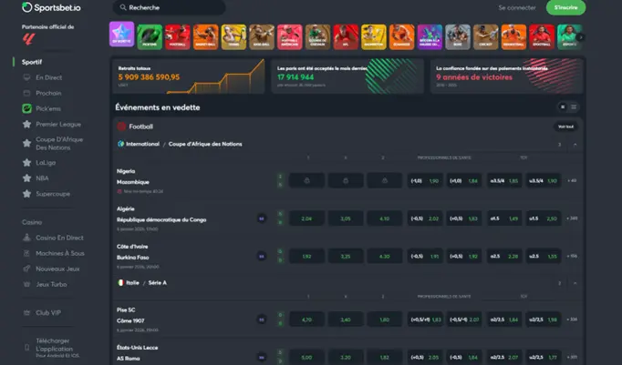Open Sportif section in sidebar
The image size is (622, 365).
point(32,62)
